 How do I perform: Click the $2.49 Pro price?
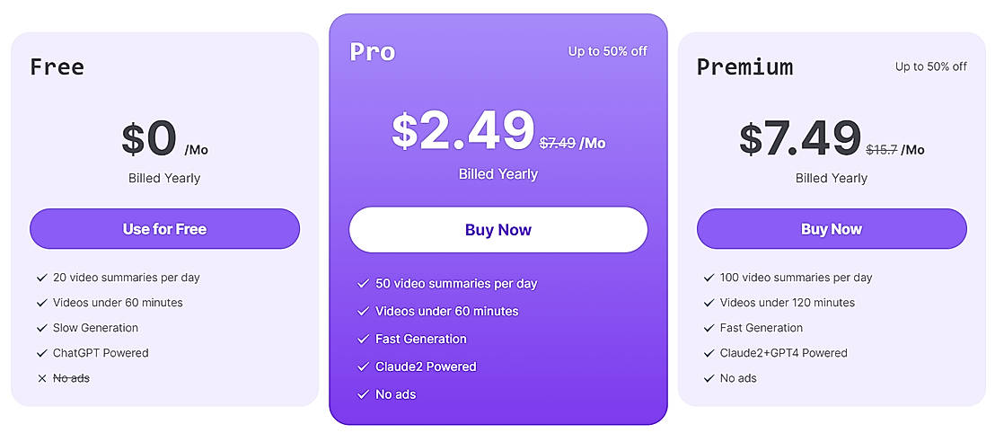click(x=462, y=131)
